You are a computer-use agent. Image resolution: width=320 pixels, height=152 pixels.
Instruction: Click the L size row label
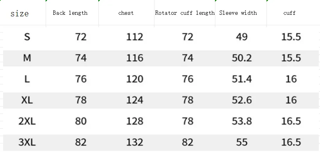[27, 79]
